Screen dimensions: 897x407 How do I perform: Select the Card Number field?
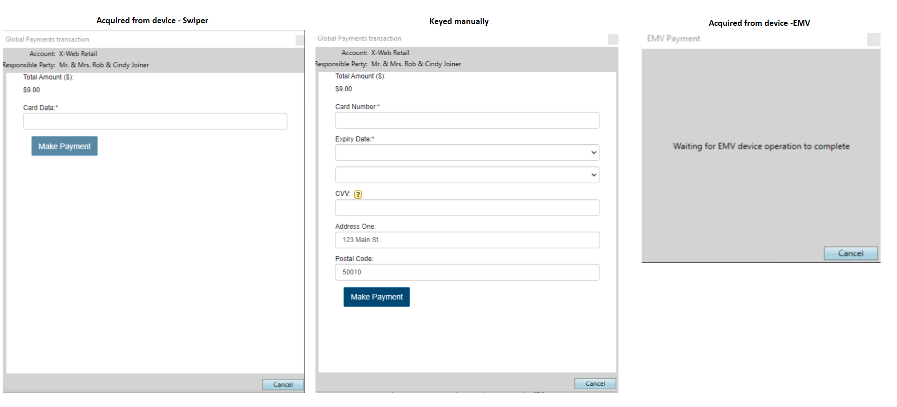pyautogui.click(x=467, y=120)
